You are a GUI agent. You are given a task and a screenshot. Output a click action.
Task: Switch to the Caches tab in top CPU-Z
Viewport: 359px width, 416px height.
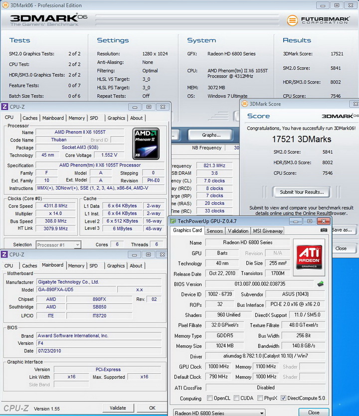30,118
